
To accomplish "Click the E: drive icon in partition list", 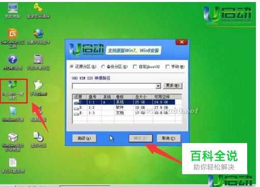I will 76,113.
